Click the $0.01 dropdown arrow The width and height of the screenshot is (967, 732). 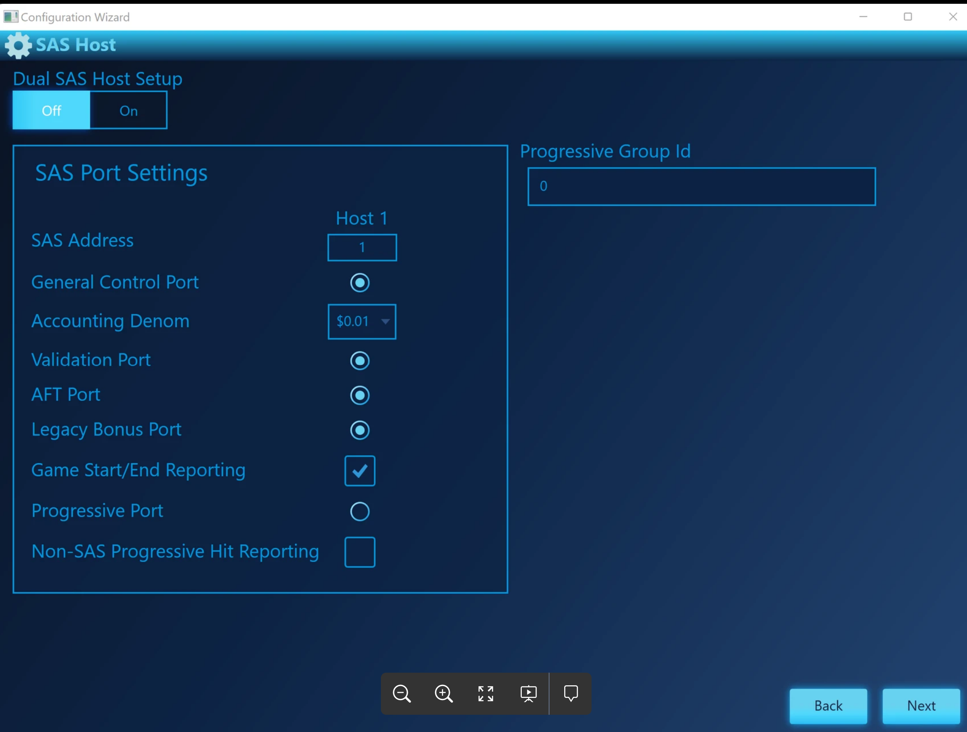coord(385,321)
